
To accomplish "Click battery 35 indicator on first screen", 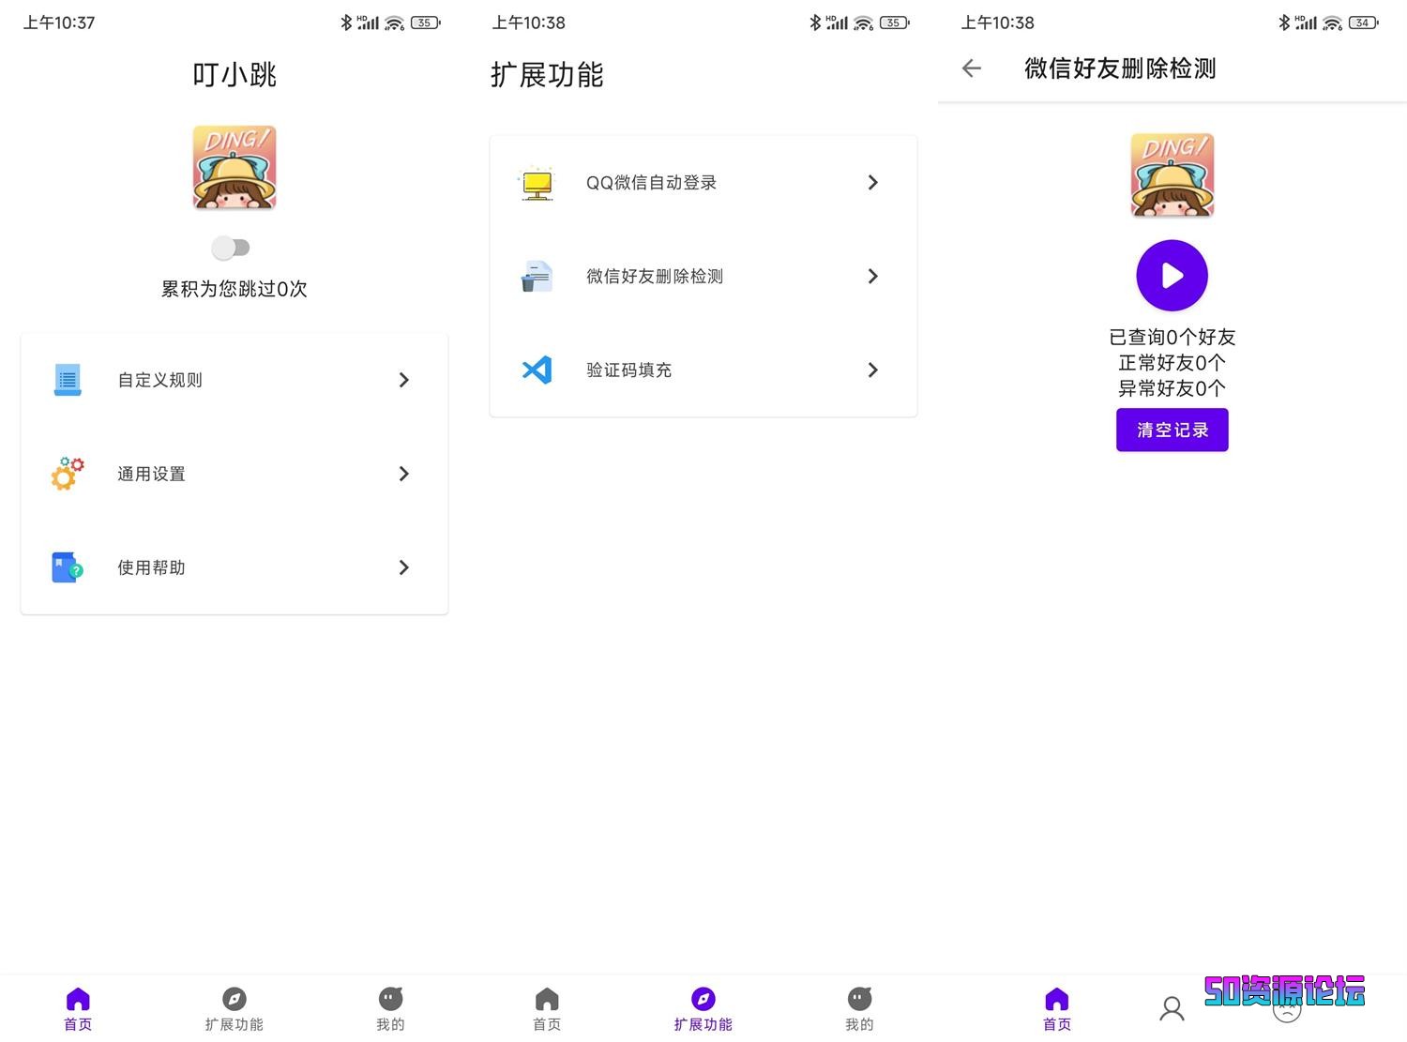I will coord(426,23).
